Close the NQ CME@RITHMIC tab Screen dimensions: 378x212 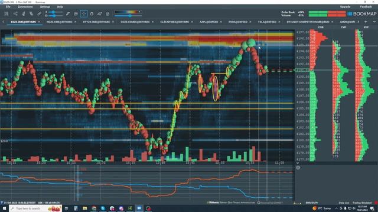pos(75,22)
